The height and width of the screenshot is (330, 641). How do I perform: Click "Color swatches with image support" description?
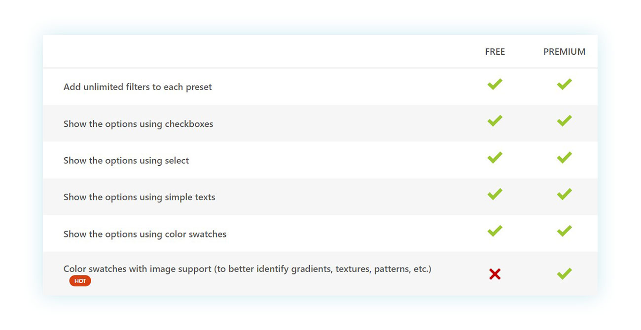(x=247, y=269)
